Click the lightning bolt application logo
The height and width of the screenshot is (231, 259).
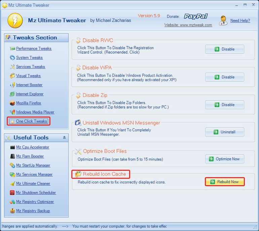click(15, 20)
